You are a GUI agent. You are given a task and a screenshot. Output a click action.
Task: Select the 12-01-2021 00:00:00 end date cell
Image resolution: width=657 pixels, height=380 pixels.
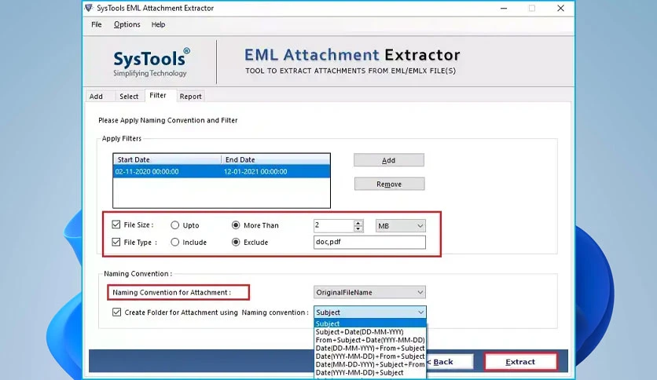255,172
